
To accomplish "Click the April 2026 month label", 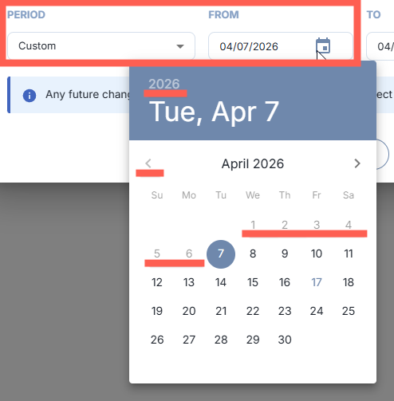I will point(253,163).
